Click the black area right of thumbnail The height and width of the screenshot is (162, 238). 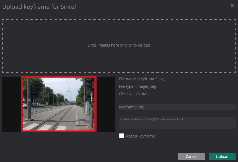click(106, 104)
